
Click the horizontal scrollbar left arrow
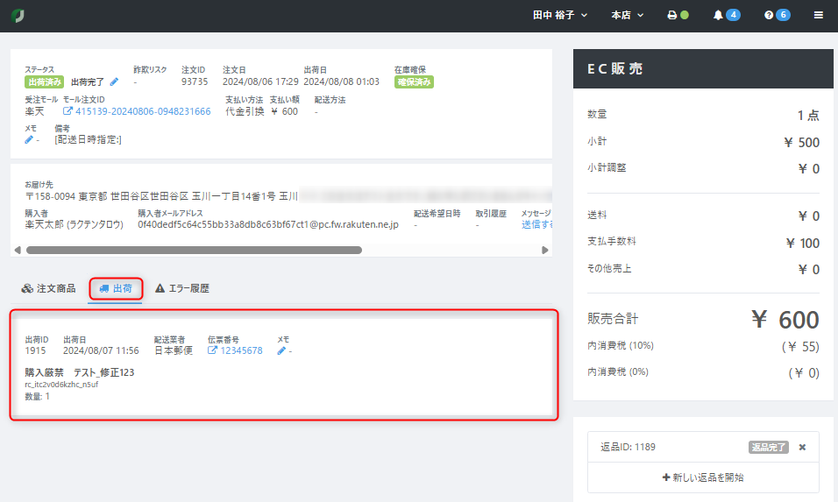click(x=18, y=250)
